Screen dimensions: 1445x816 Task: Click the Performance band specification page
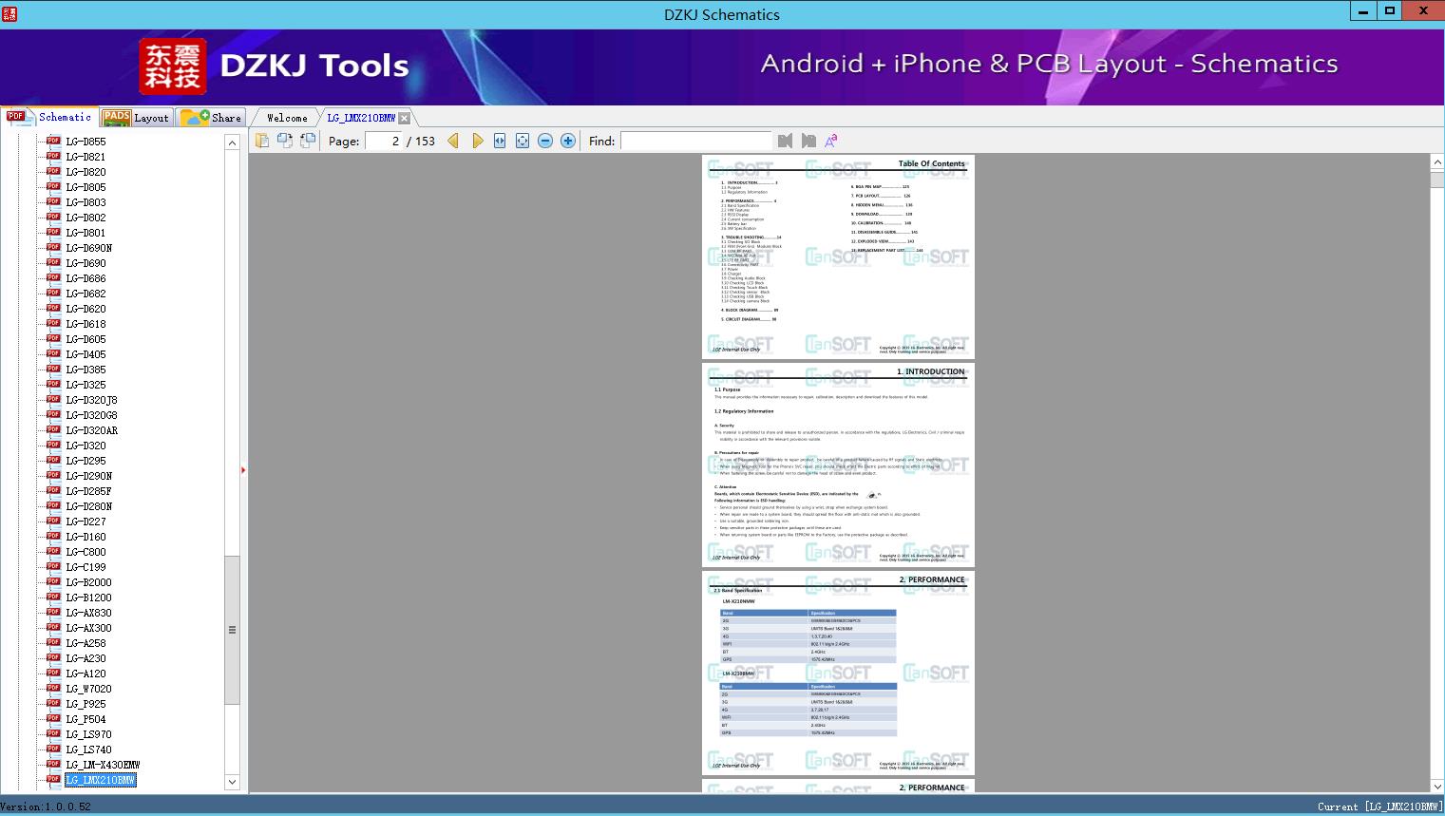(838, 673)
